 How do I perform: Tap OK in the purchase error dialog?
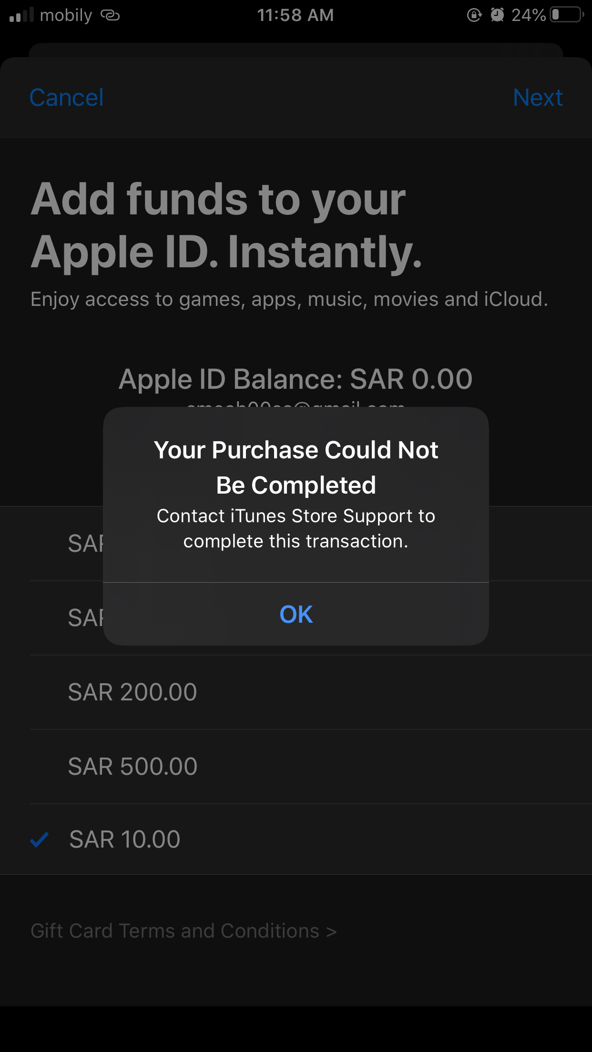coord(296,614)
